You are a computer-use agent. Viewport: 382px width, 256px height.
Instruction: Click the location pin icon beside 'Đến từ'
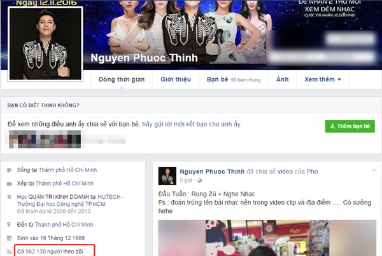coord(9,224)
